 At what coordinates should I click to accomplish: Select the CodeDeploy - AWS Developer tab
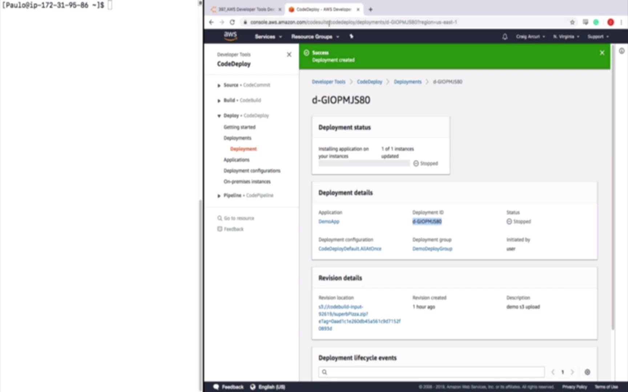click(x=324, y=9)
